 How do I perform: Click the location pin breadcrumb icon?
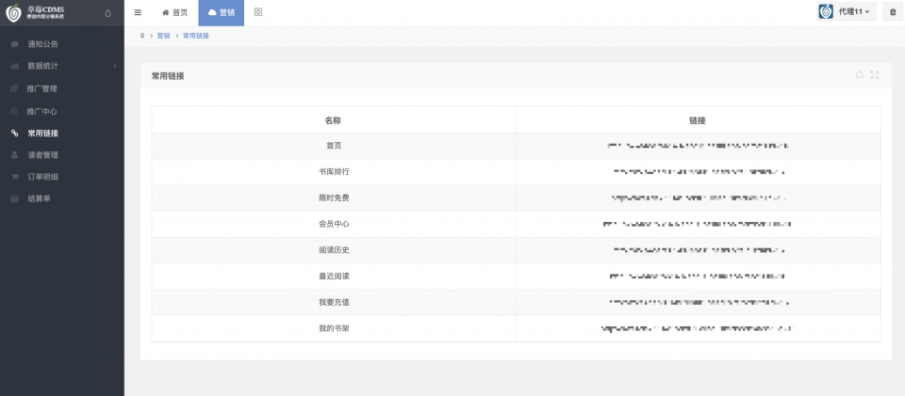pyautogui.click(x=142, y=36)
